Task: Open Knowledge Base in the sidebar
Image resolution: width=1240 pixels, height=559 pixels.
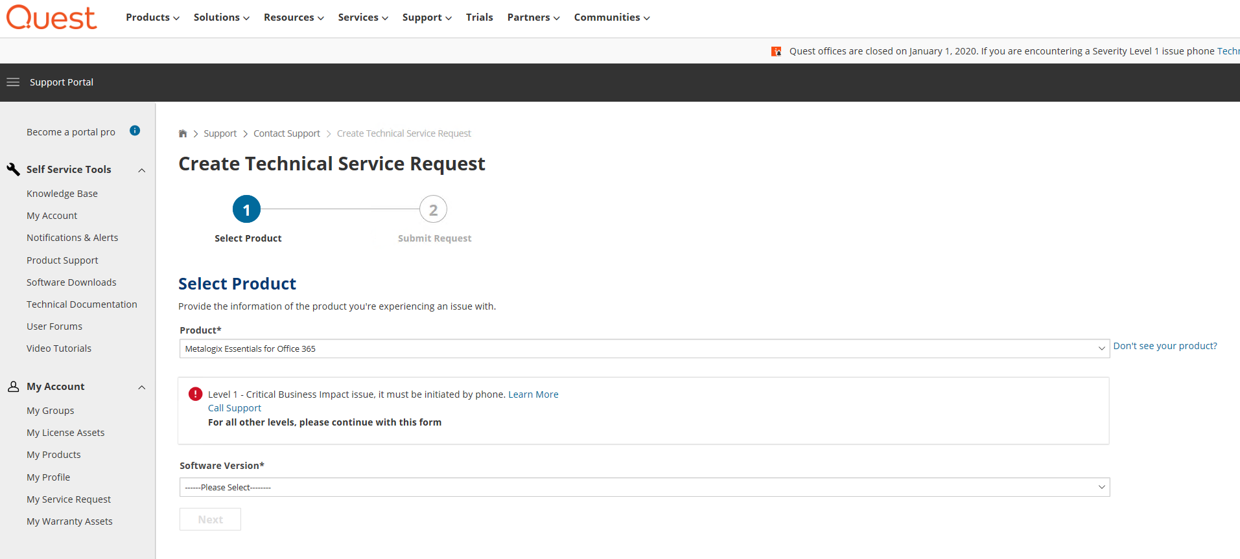Action: point(62,194)
